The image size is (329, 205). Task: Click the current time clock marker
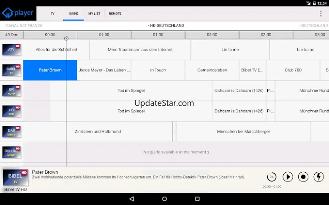pos(66,38)
